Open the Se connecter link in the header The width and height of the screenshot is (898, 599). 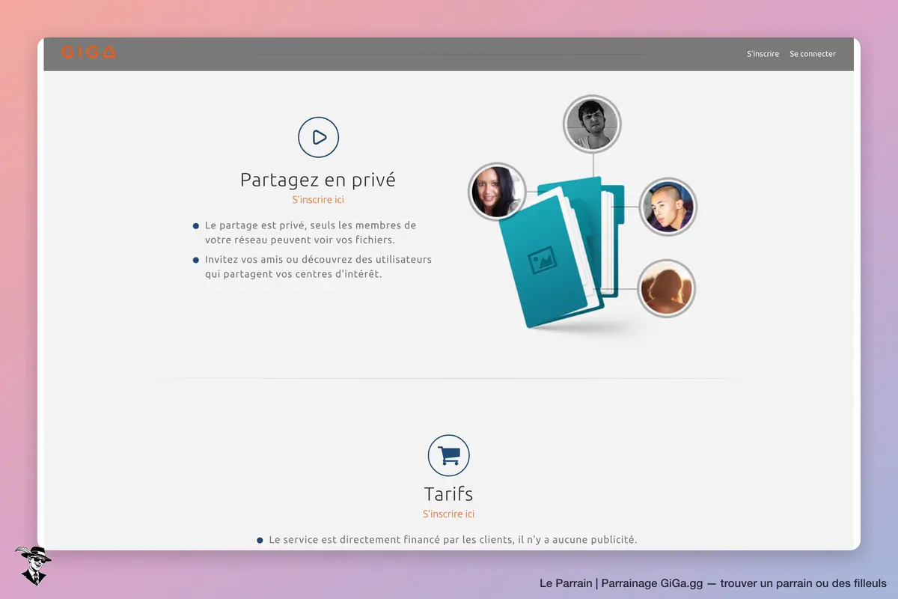click(x=813, y=54)
